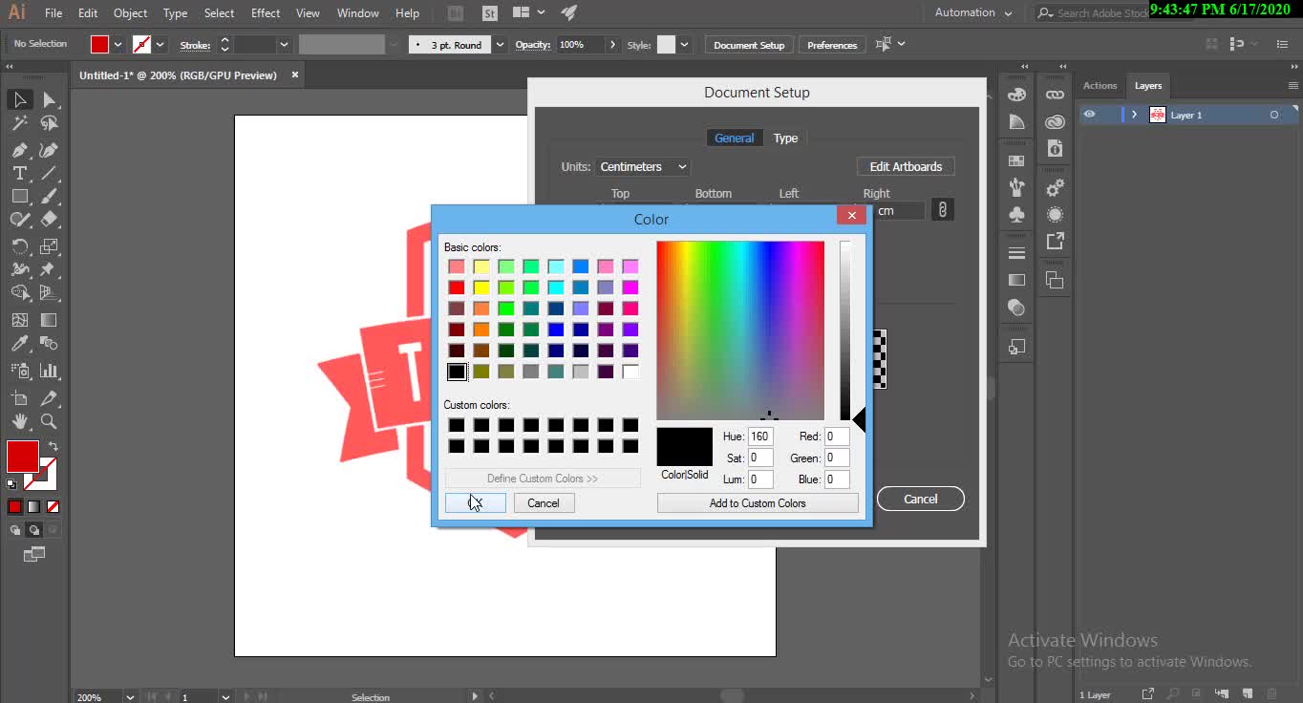The image size is (1303, 703).
Task: Pick the red basic color swatch
Action: pyautogui.click(x=457, y=288)
